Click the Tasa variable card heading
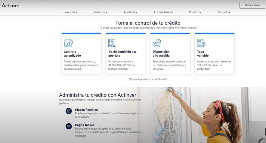Screen dimensions: 266x143 203,54
